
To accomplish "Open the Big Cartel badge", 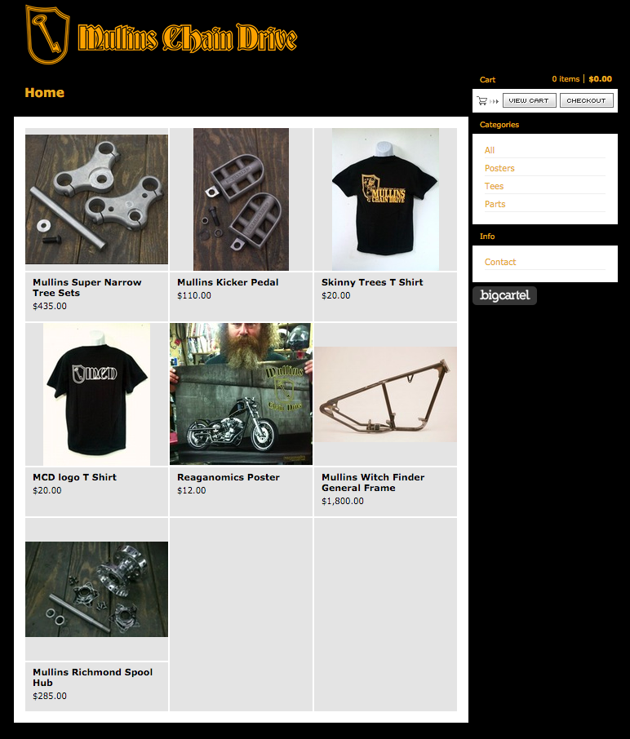I will pos(504,295).
